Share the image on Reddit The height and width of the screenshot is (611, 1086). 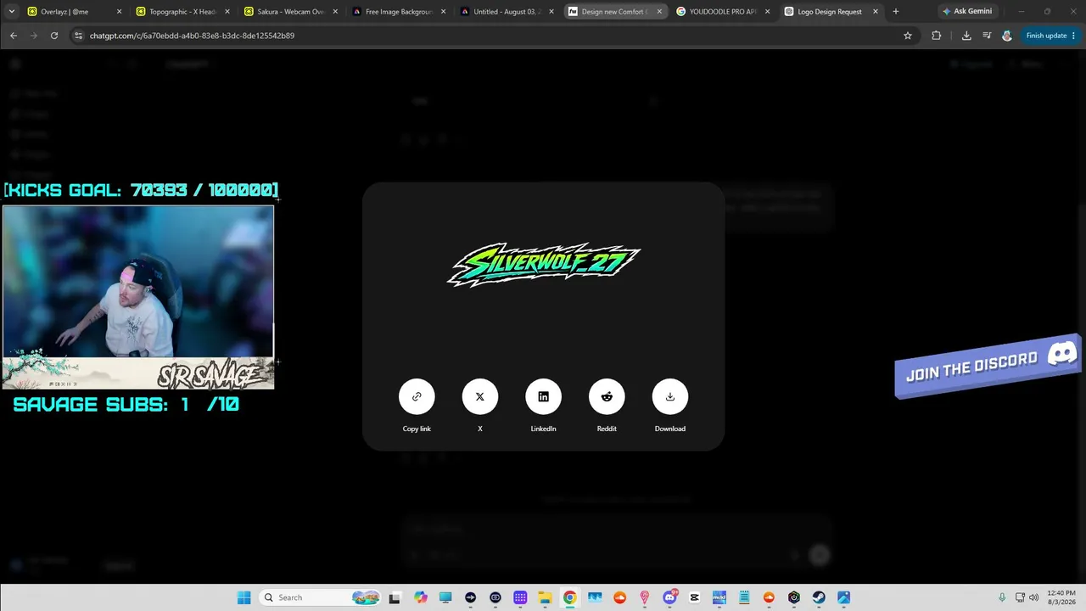[x=607, y=396]
